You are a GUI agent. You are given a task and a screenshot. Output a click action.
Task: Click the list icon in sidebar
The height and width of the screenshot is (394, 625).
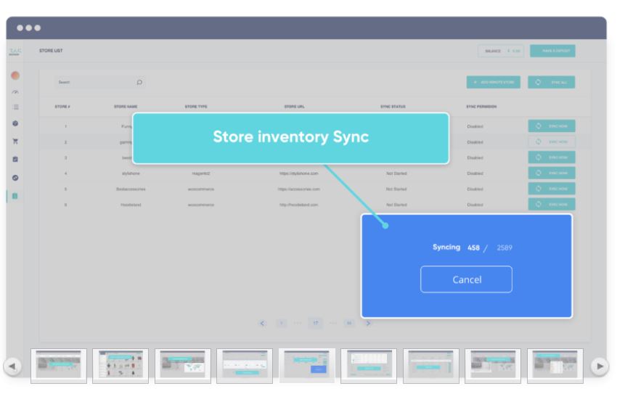click(15, 107)
